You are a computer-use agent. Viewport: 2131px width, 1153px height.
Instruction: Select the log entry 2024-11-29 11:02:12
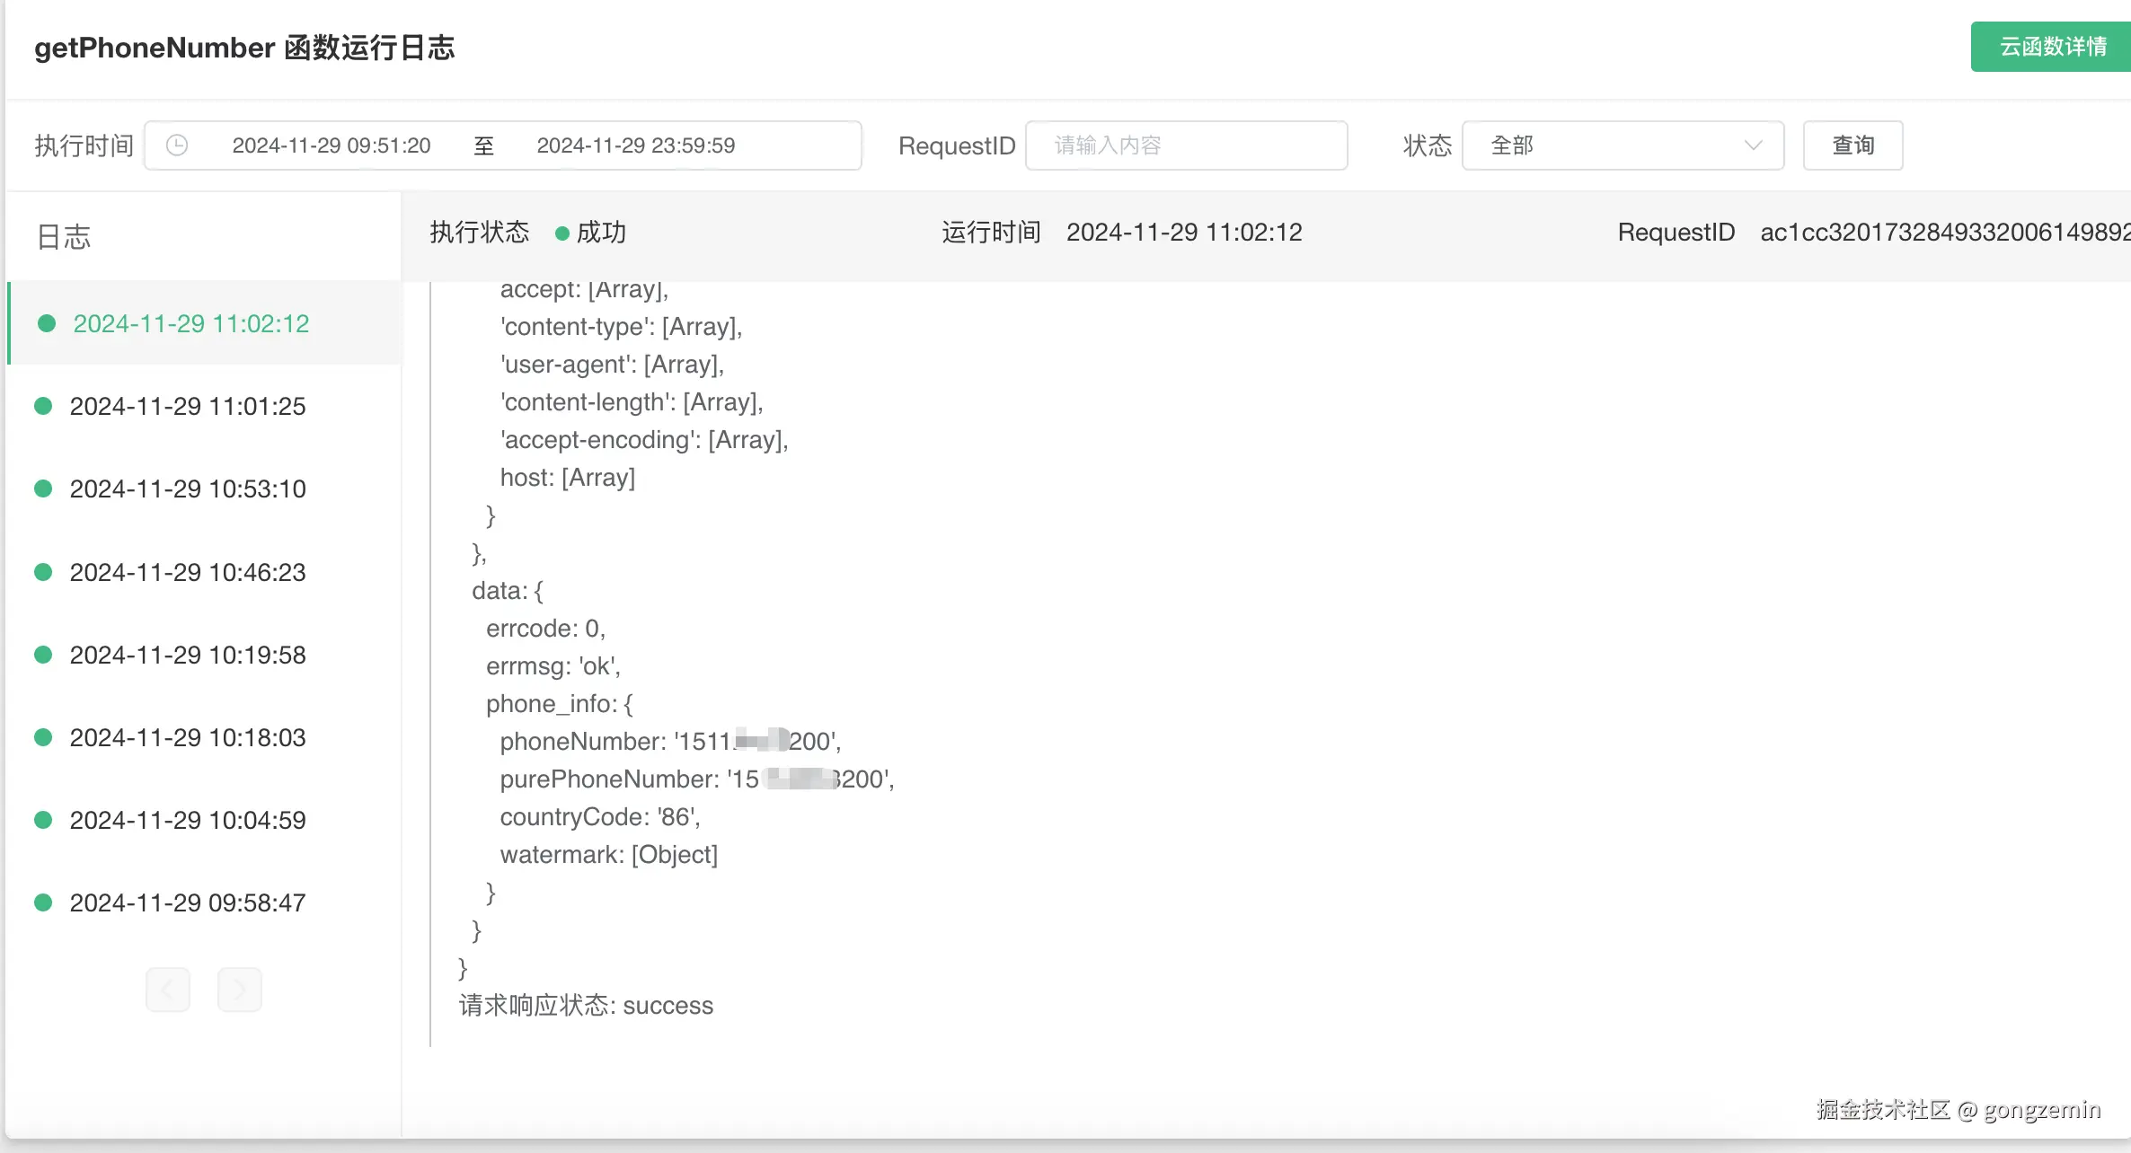190,323
